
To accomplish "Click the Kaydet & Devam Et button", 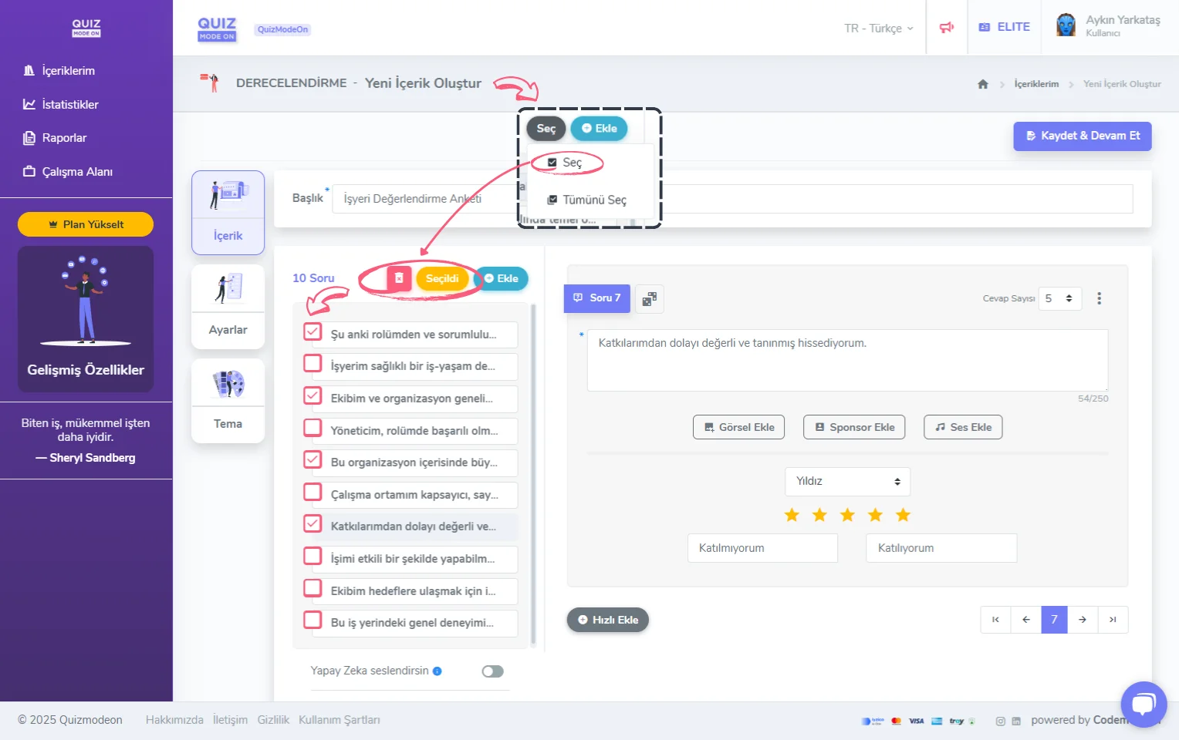I will (x=1082, y=136).
